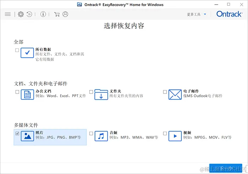Enable the 所有数据 checkbox
Image resolution: width=248 pixels, height=174 pixels.
tap(17, 50)
